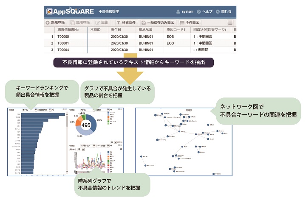This screenshot has width=306, height=203.
Task: Click the ヘルプ help icon
Action: [198, 11]
